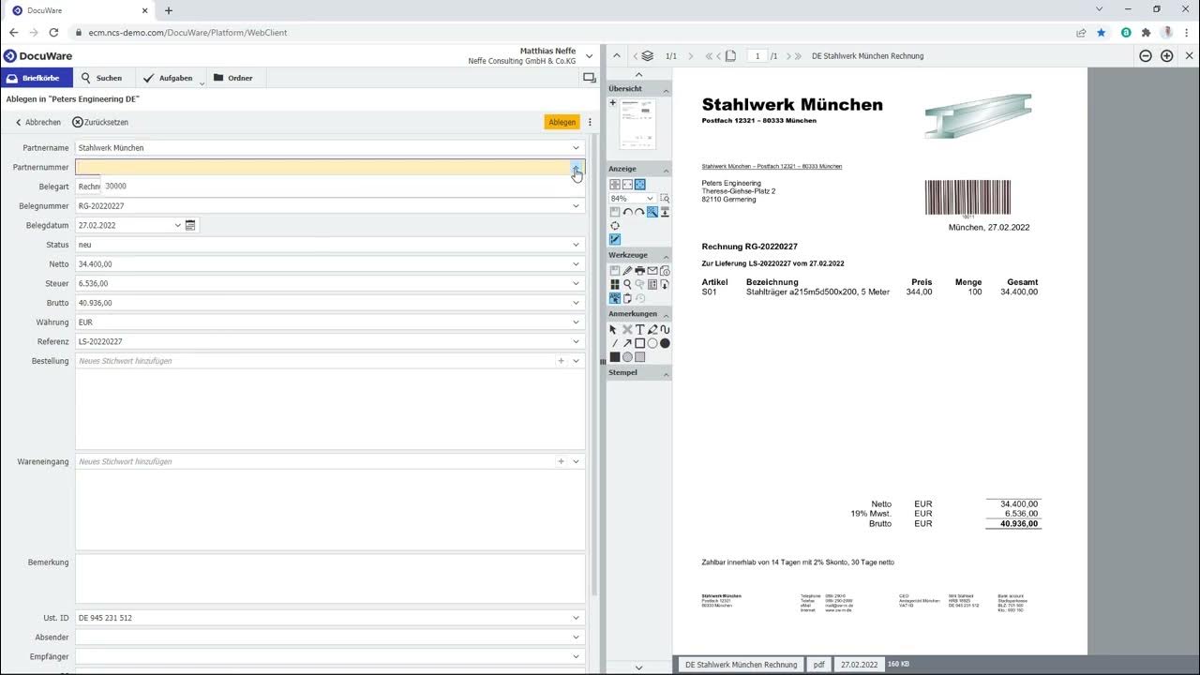Screen dimensions: 1200x675
Task: Switch to the Aufgaben tab
Action: point(169,78)
